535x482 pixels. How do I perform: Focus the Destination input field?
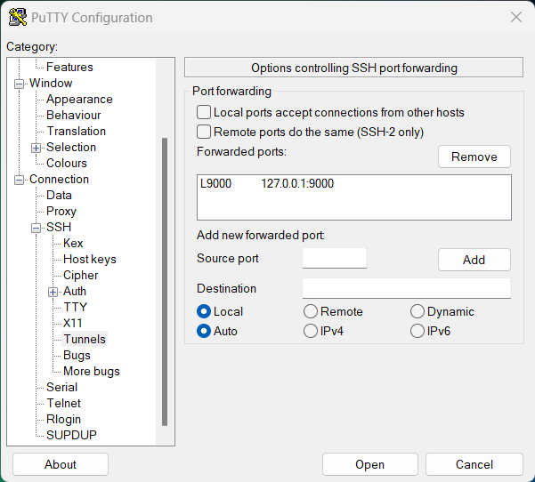click(407, 288)
